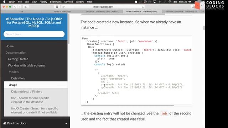Switch to the first 'Title' tab
228x128 pixels.
point(21,11)
